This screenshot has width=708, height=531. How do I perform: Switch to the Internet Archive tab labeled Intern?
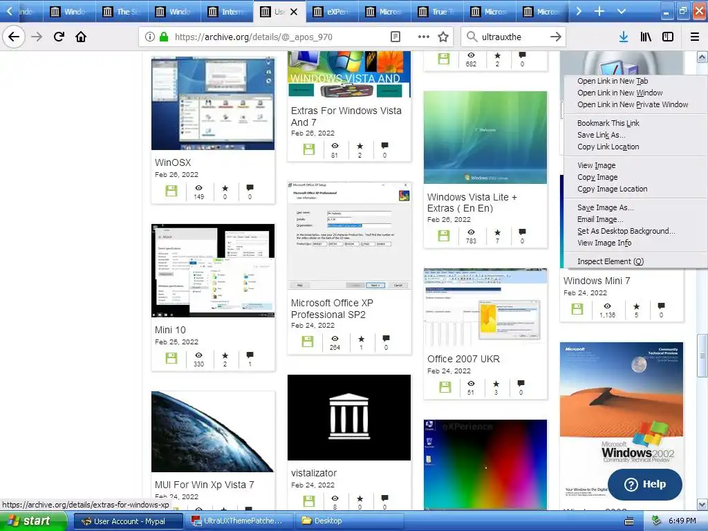click(227, 11)
